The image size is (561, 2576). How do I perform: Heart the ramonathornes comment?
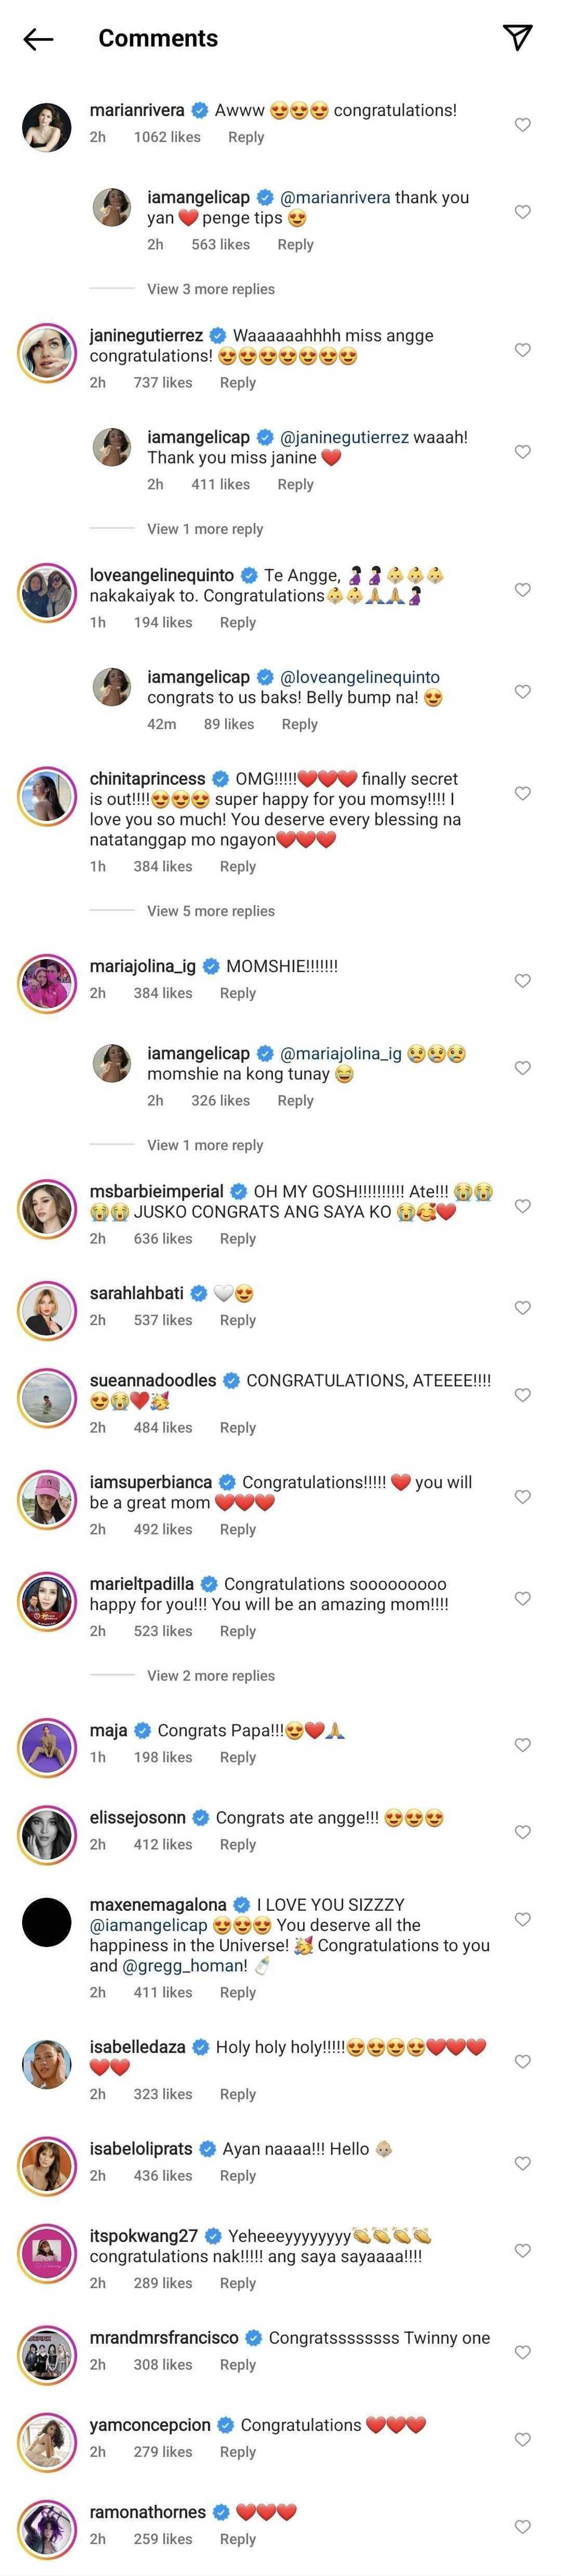(x=522, y=2526)
